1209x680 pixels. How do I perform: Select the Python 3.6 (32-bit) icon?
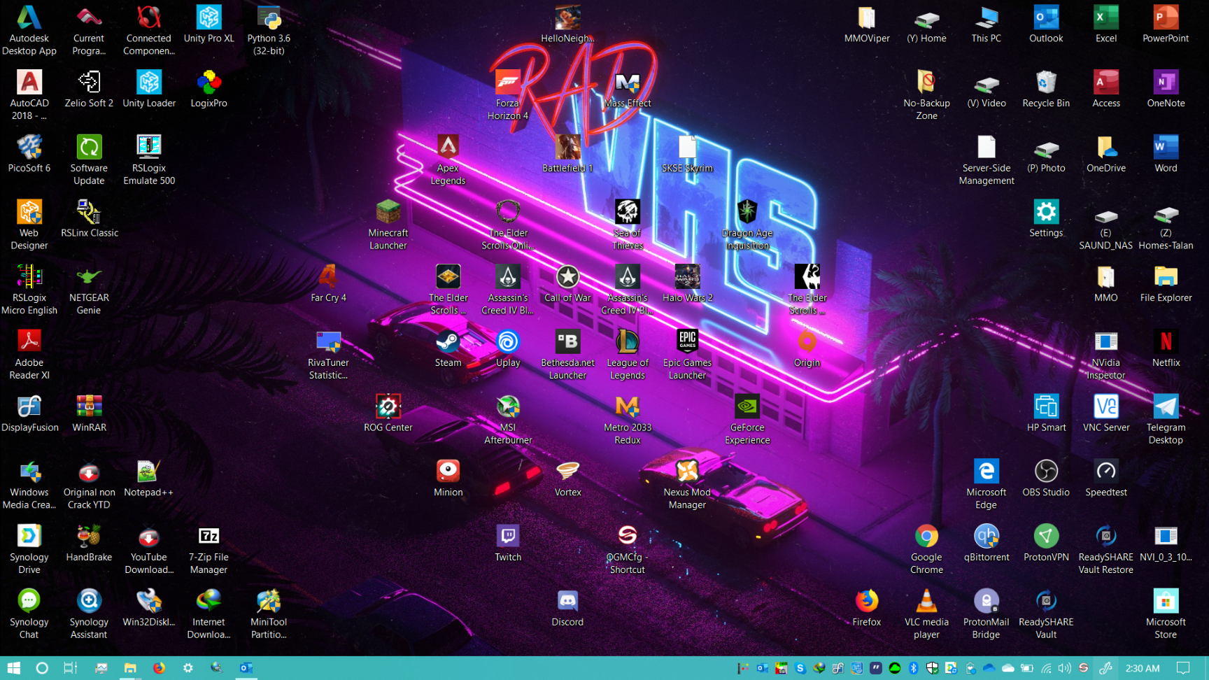tap(269, 30)
